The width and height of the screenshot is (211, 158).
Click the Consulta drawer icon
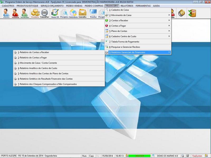(x=83, y=13)
